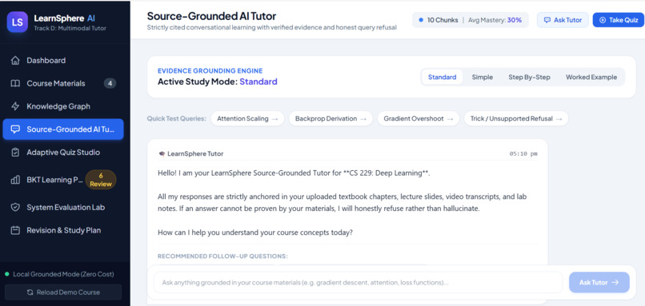Click the Take Quiz button
The height and width of the screenshot is (306, 645).
[619, 20]
